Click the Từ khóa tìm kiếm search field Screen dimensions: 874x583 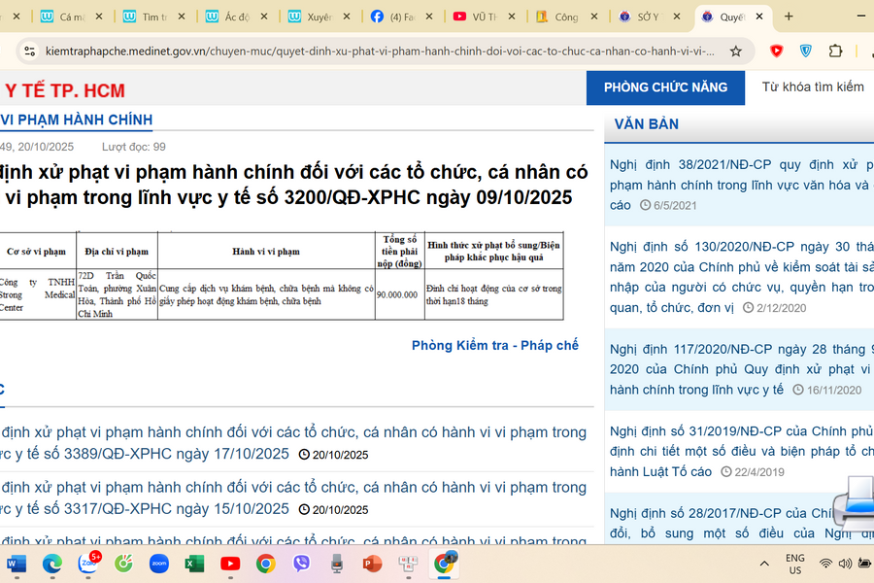[813, 87]
